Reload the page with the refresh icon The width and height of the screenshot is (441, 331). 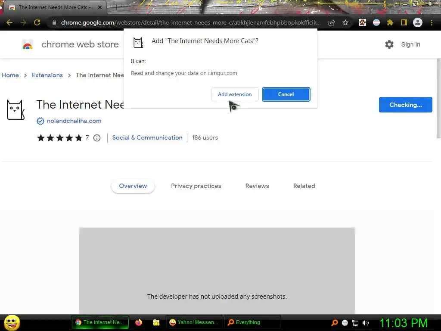coord(37,22)
